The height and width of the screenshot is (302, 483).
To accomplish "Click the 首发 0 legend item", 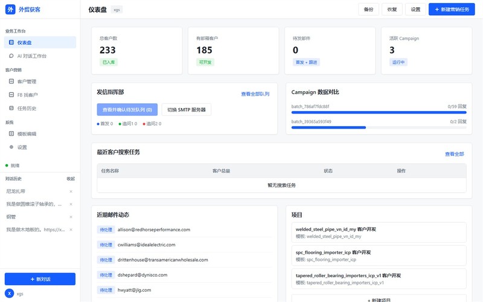I will 105,124.
